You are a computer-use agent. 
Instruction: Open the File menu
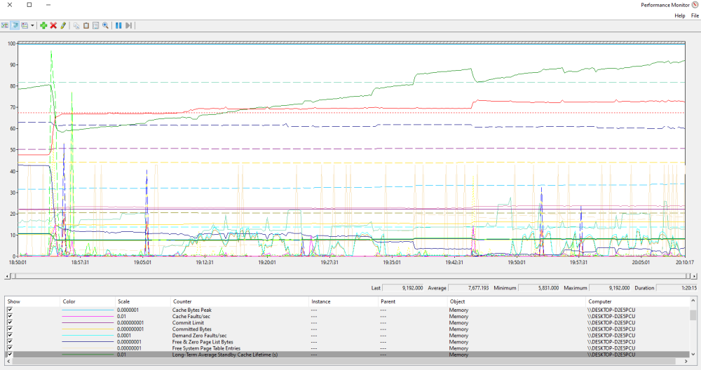[695, 15]
